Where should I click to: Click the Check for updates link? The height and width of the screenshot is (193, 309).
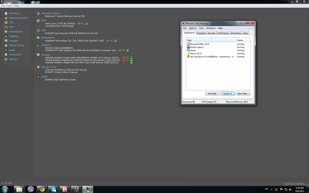coord(295,183)
